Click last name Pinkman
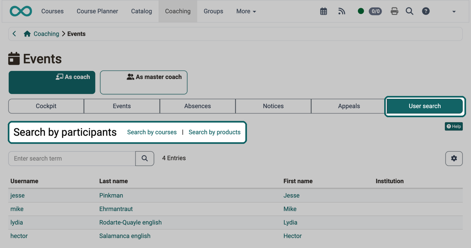 click(111, 196)
